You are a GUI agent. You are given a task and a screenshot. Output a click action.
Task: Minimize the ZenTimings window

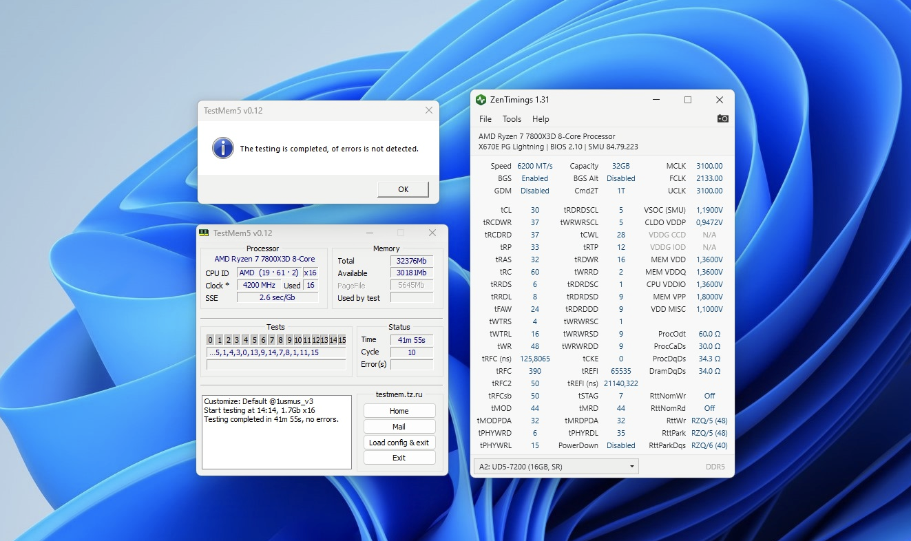[656, 100]
